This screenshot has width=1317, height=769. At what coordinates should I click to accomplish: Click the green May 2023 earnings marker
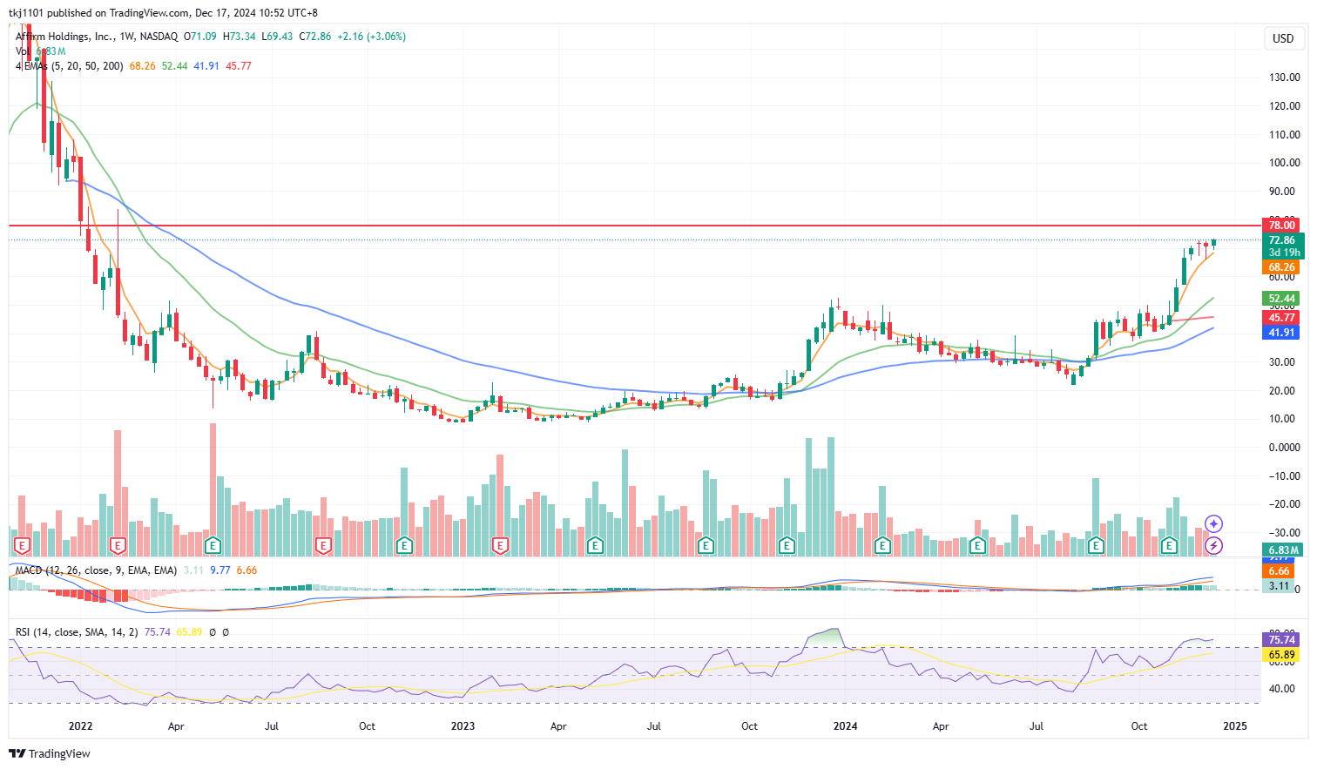pyautogui.click(x=595, y=546)
